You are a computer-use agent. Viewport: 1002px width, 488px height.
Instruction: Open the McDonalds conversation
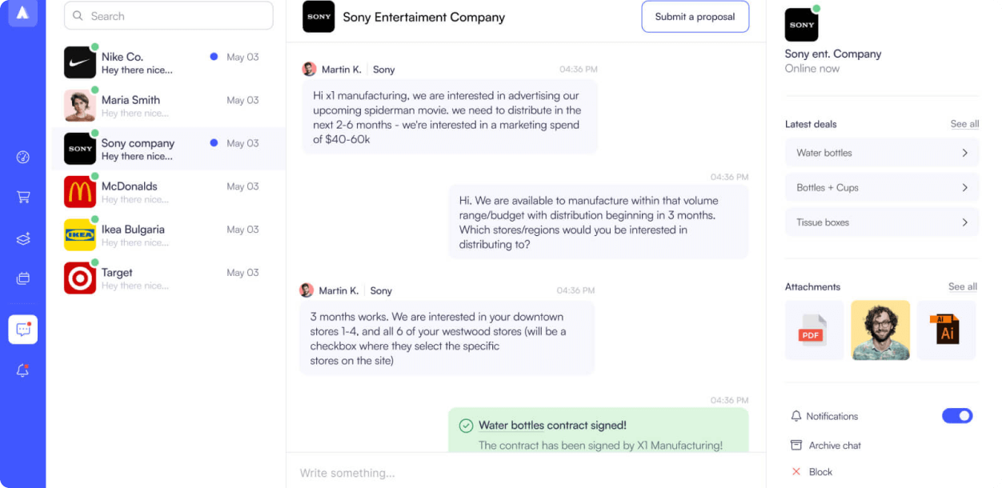pos(169,192)
